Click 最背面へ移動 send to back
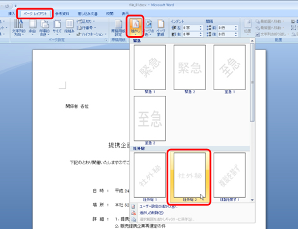 point(269,28)
